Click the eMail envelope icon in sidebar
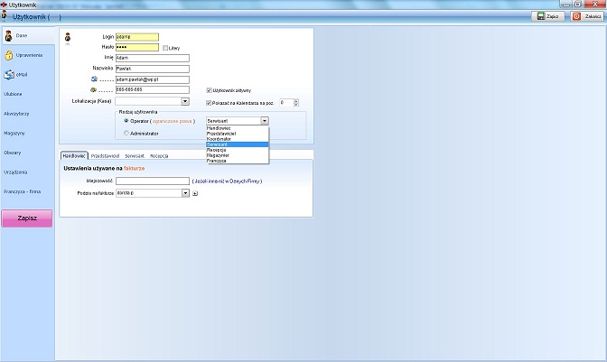Screen dimensions: 607x362 (9, 75)
